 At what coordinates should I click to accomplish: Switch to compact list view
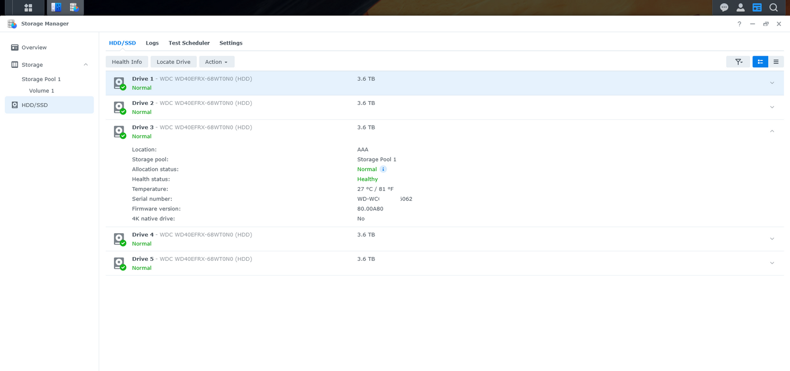(776, 61)
